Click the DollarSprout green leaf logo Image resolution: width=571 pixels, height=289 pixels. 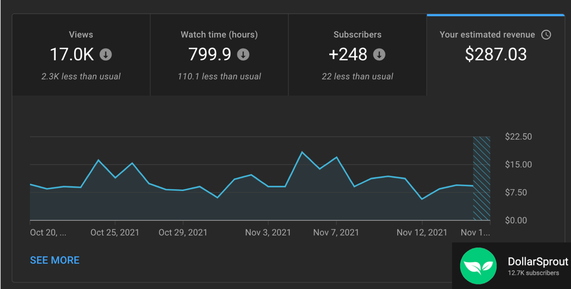(x=478, y=266)
